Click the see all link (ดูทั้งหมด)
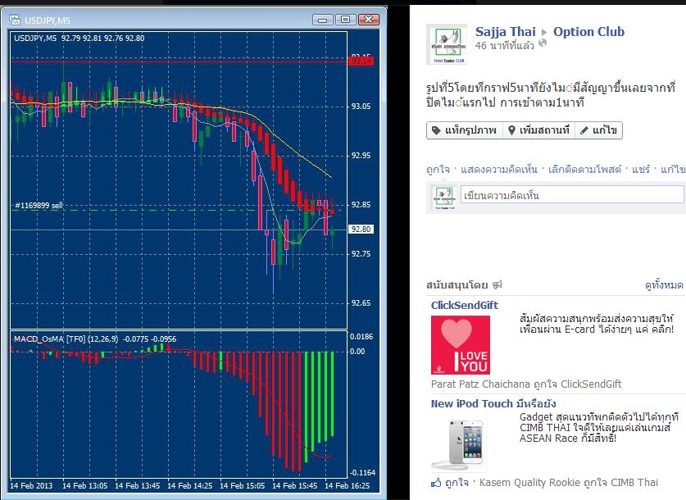The width and height of the screenshot is (686, 500). (664, 285)
